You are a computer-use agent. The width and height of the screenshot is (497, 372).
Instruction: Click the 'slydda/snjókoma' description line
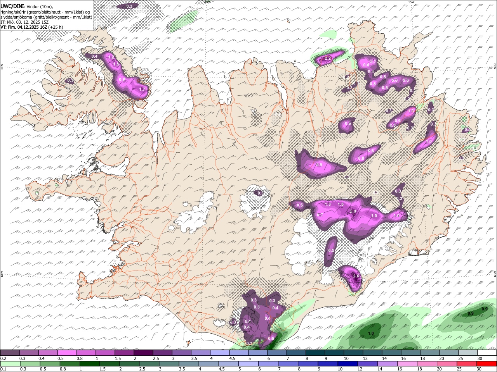click(x=46, y=17)
